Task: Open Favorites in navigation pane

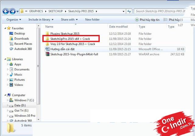Action: (x=18, y=28)
